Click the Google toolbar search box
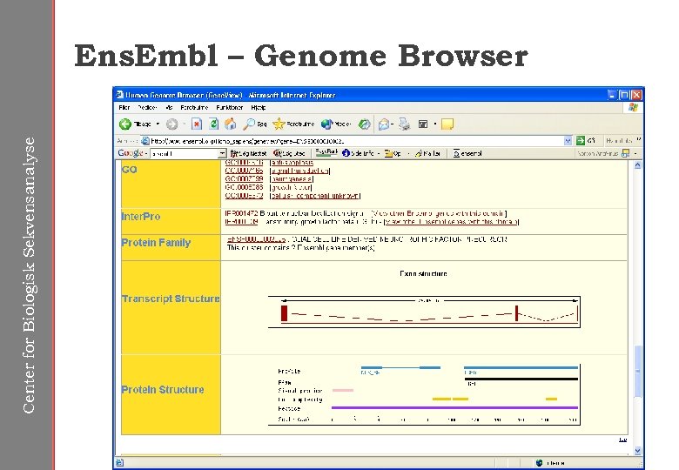679x470 pixels. coord(184,154)
